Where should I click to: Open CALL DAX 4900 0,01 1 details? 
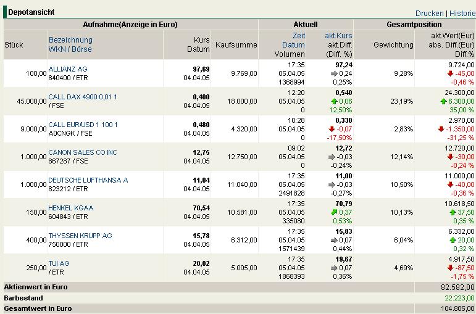pos(83,97)
